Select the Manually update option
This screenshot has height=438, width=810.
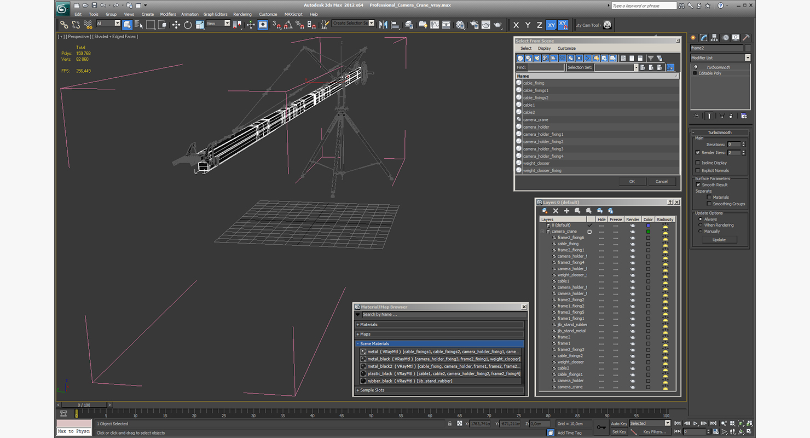[701, 231]
